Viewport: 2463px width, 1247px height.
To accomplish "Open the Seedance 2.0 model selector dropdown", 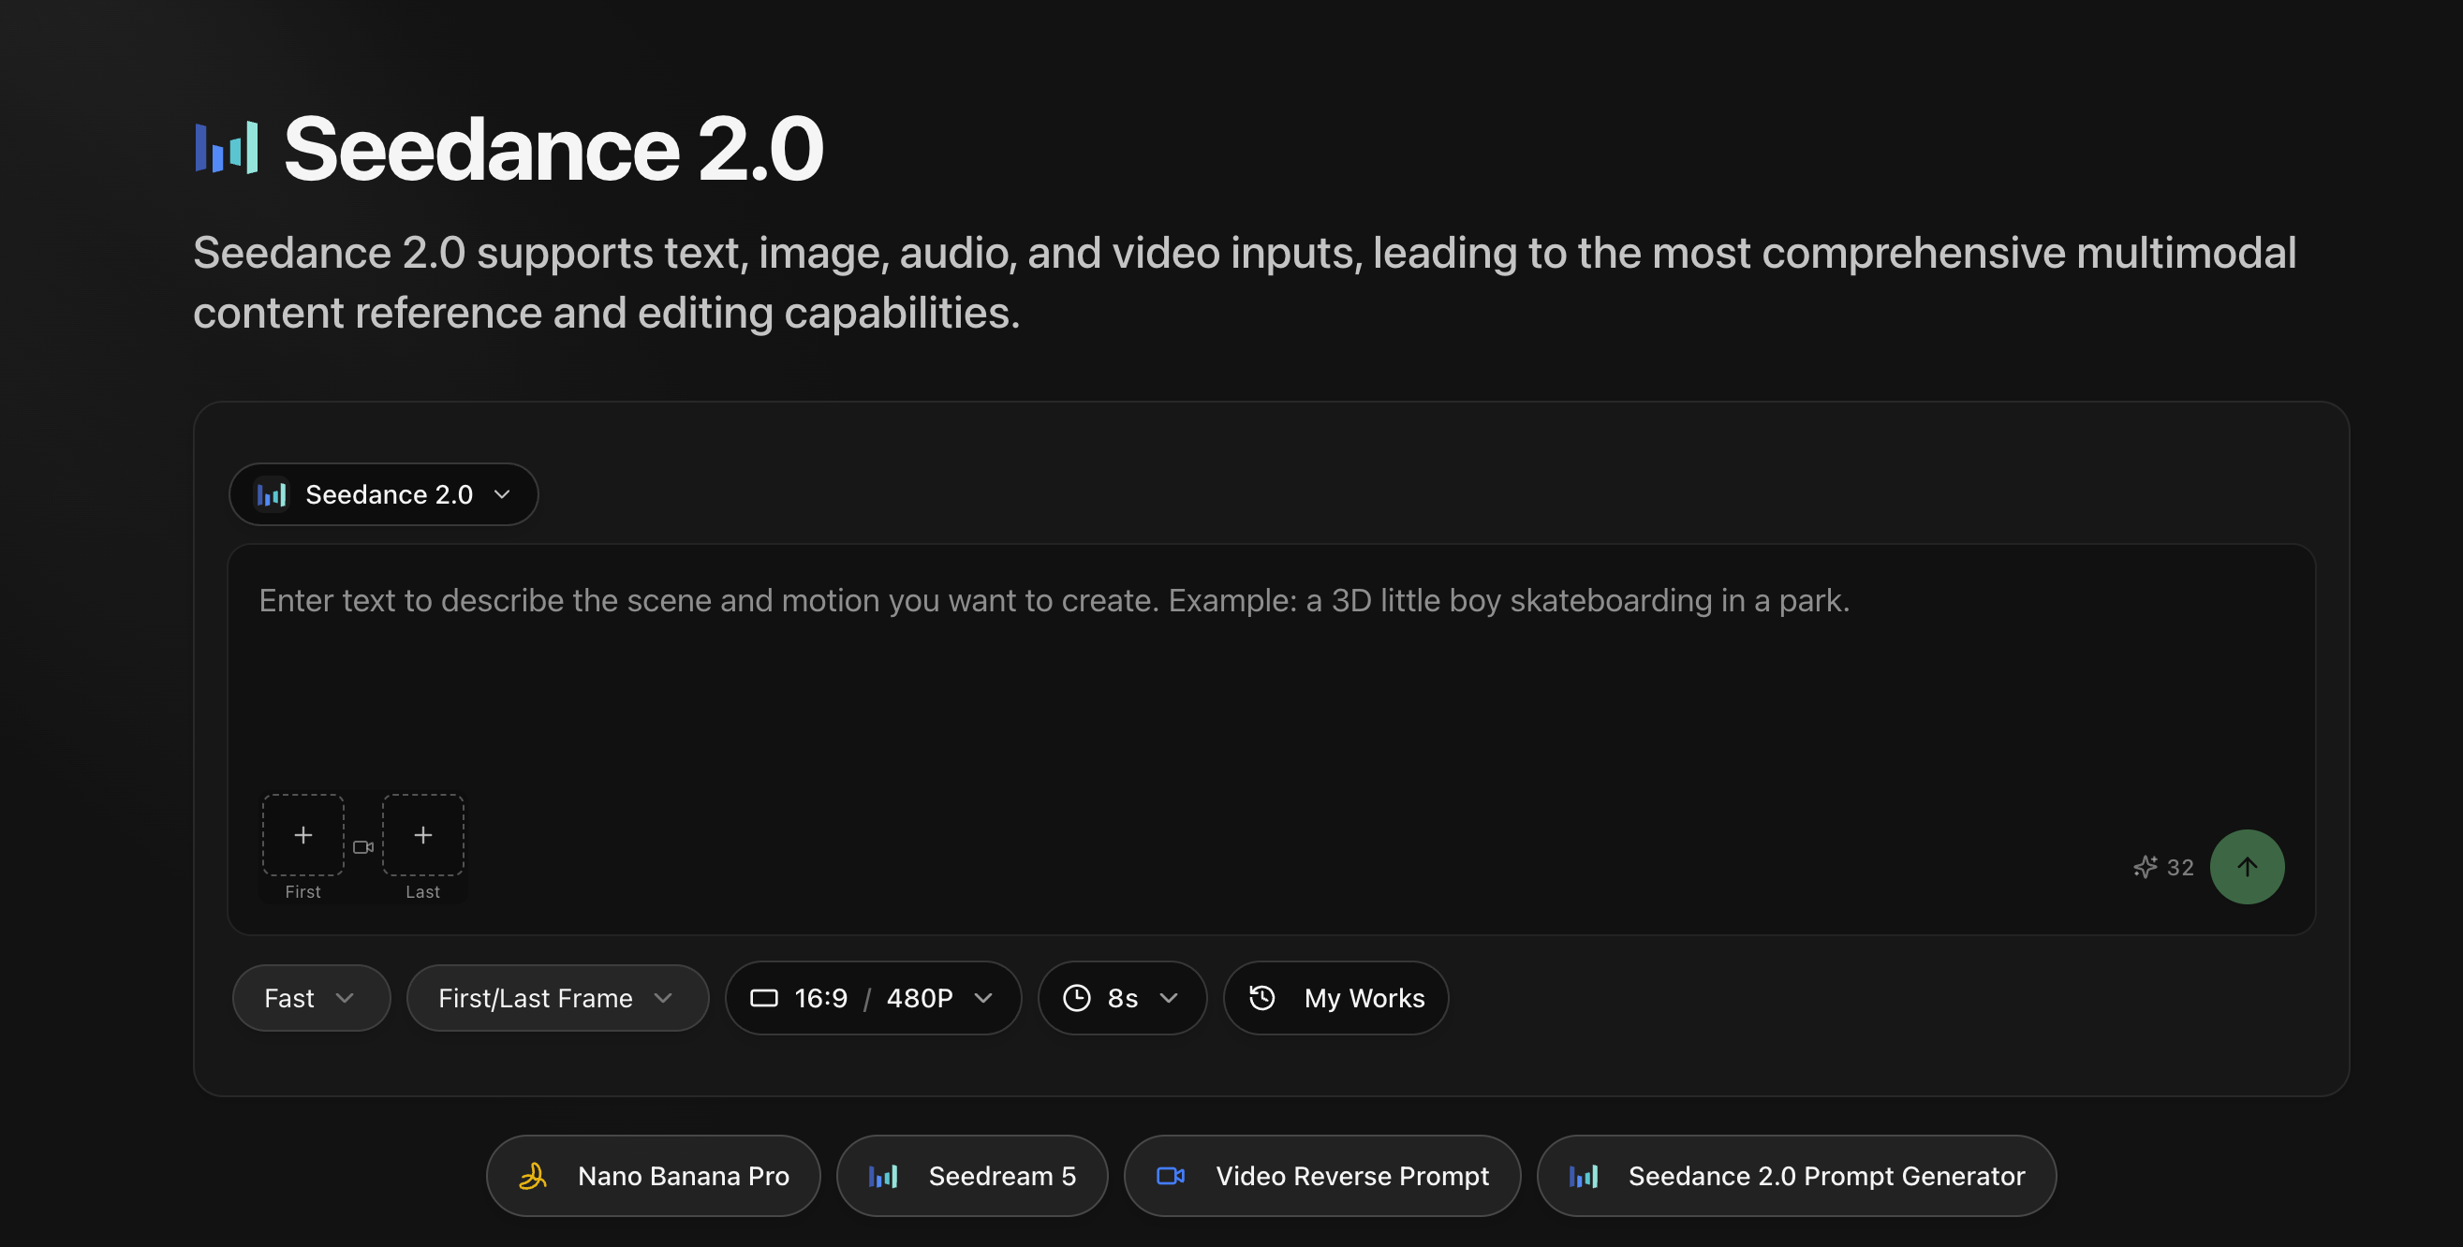I will click(383, 494).
